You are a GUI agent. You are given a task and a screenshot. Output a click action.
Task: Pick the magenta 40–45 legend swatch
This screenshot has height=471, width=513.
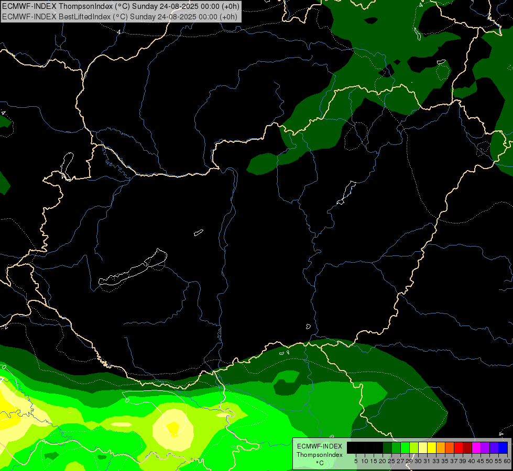coord(476,447)
